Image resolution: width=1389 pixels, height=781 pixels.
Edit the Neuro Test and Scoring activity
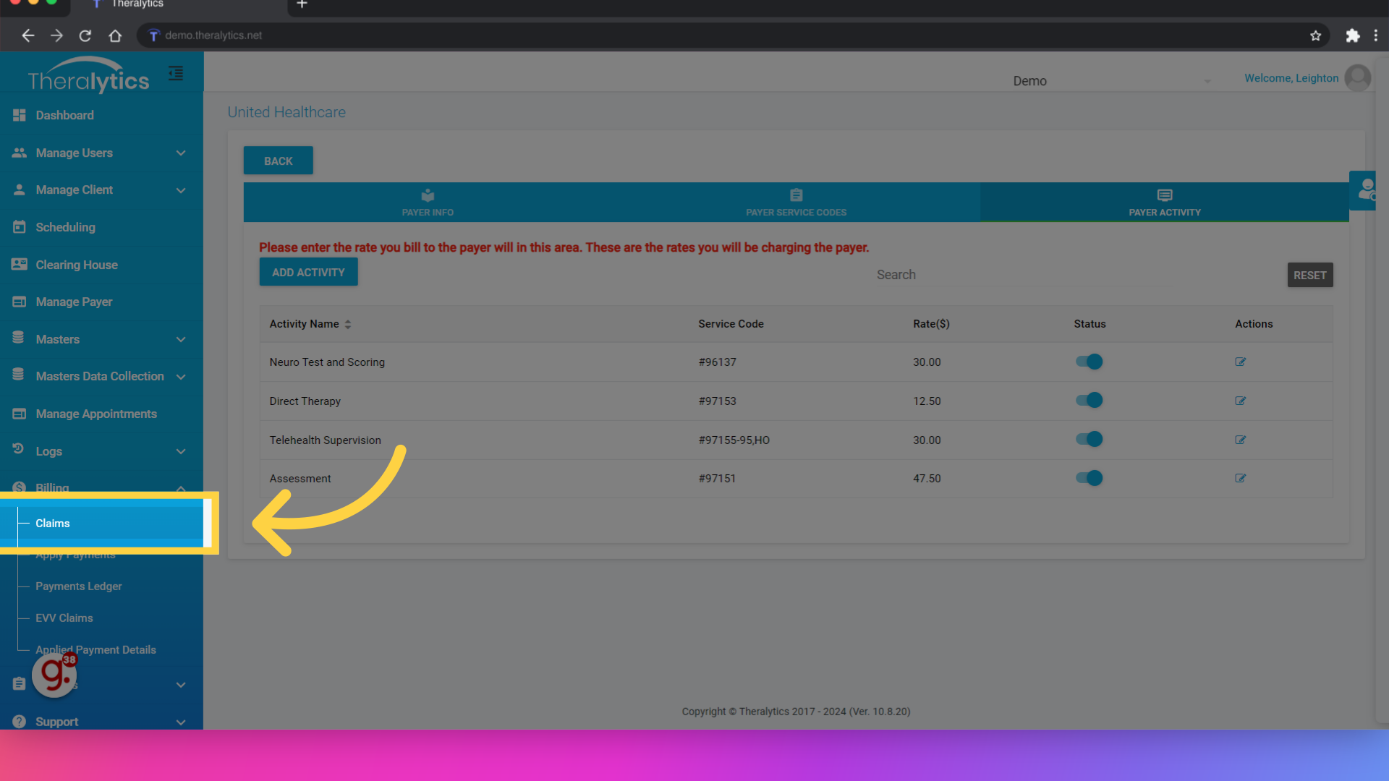click(1240, 362)
